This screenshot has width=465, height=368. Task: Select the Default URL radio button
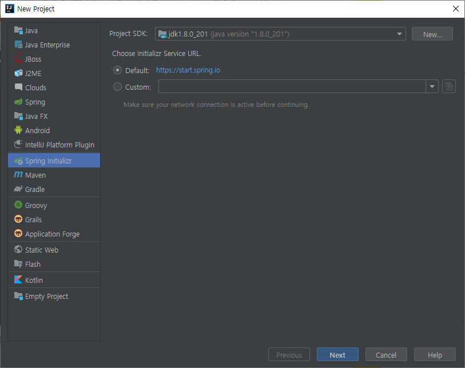[117, 70]
